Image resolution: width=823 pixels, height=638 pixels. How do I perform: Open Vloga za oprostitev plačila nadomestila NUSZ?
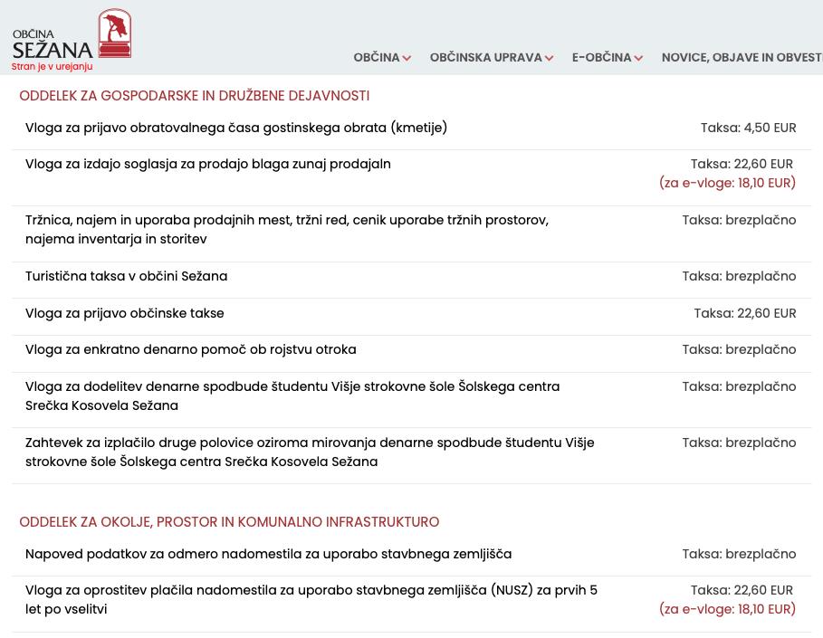tap(311, 599)
